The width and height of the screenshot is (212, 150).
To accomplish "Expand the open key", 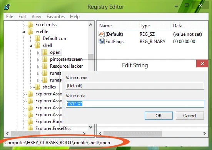I will click(38, 53).
